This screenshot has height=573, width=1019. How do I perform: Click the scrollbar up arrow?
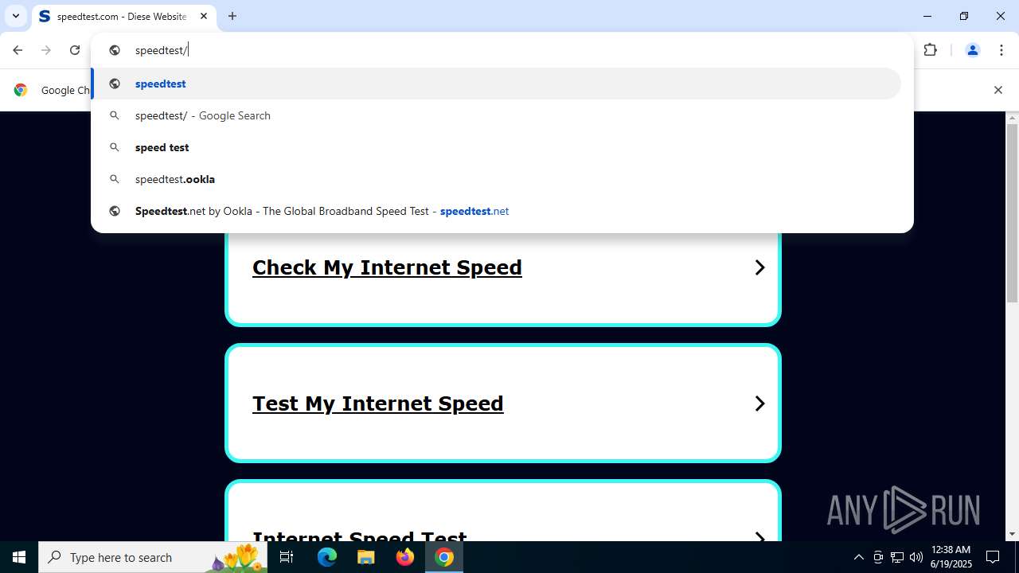point(1012,119)
